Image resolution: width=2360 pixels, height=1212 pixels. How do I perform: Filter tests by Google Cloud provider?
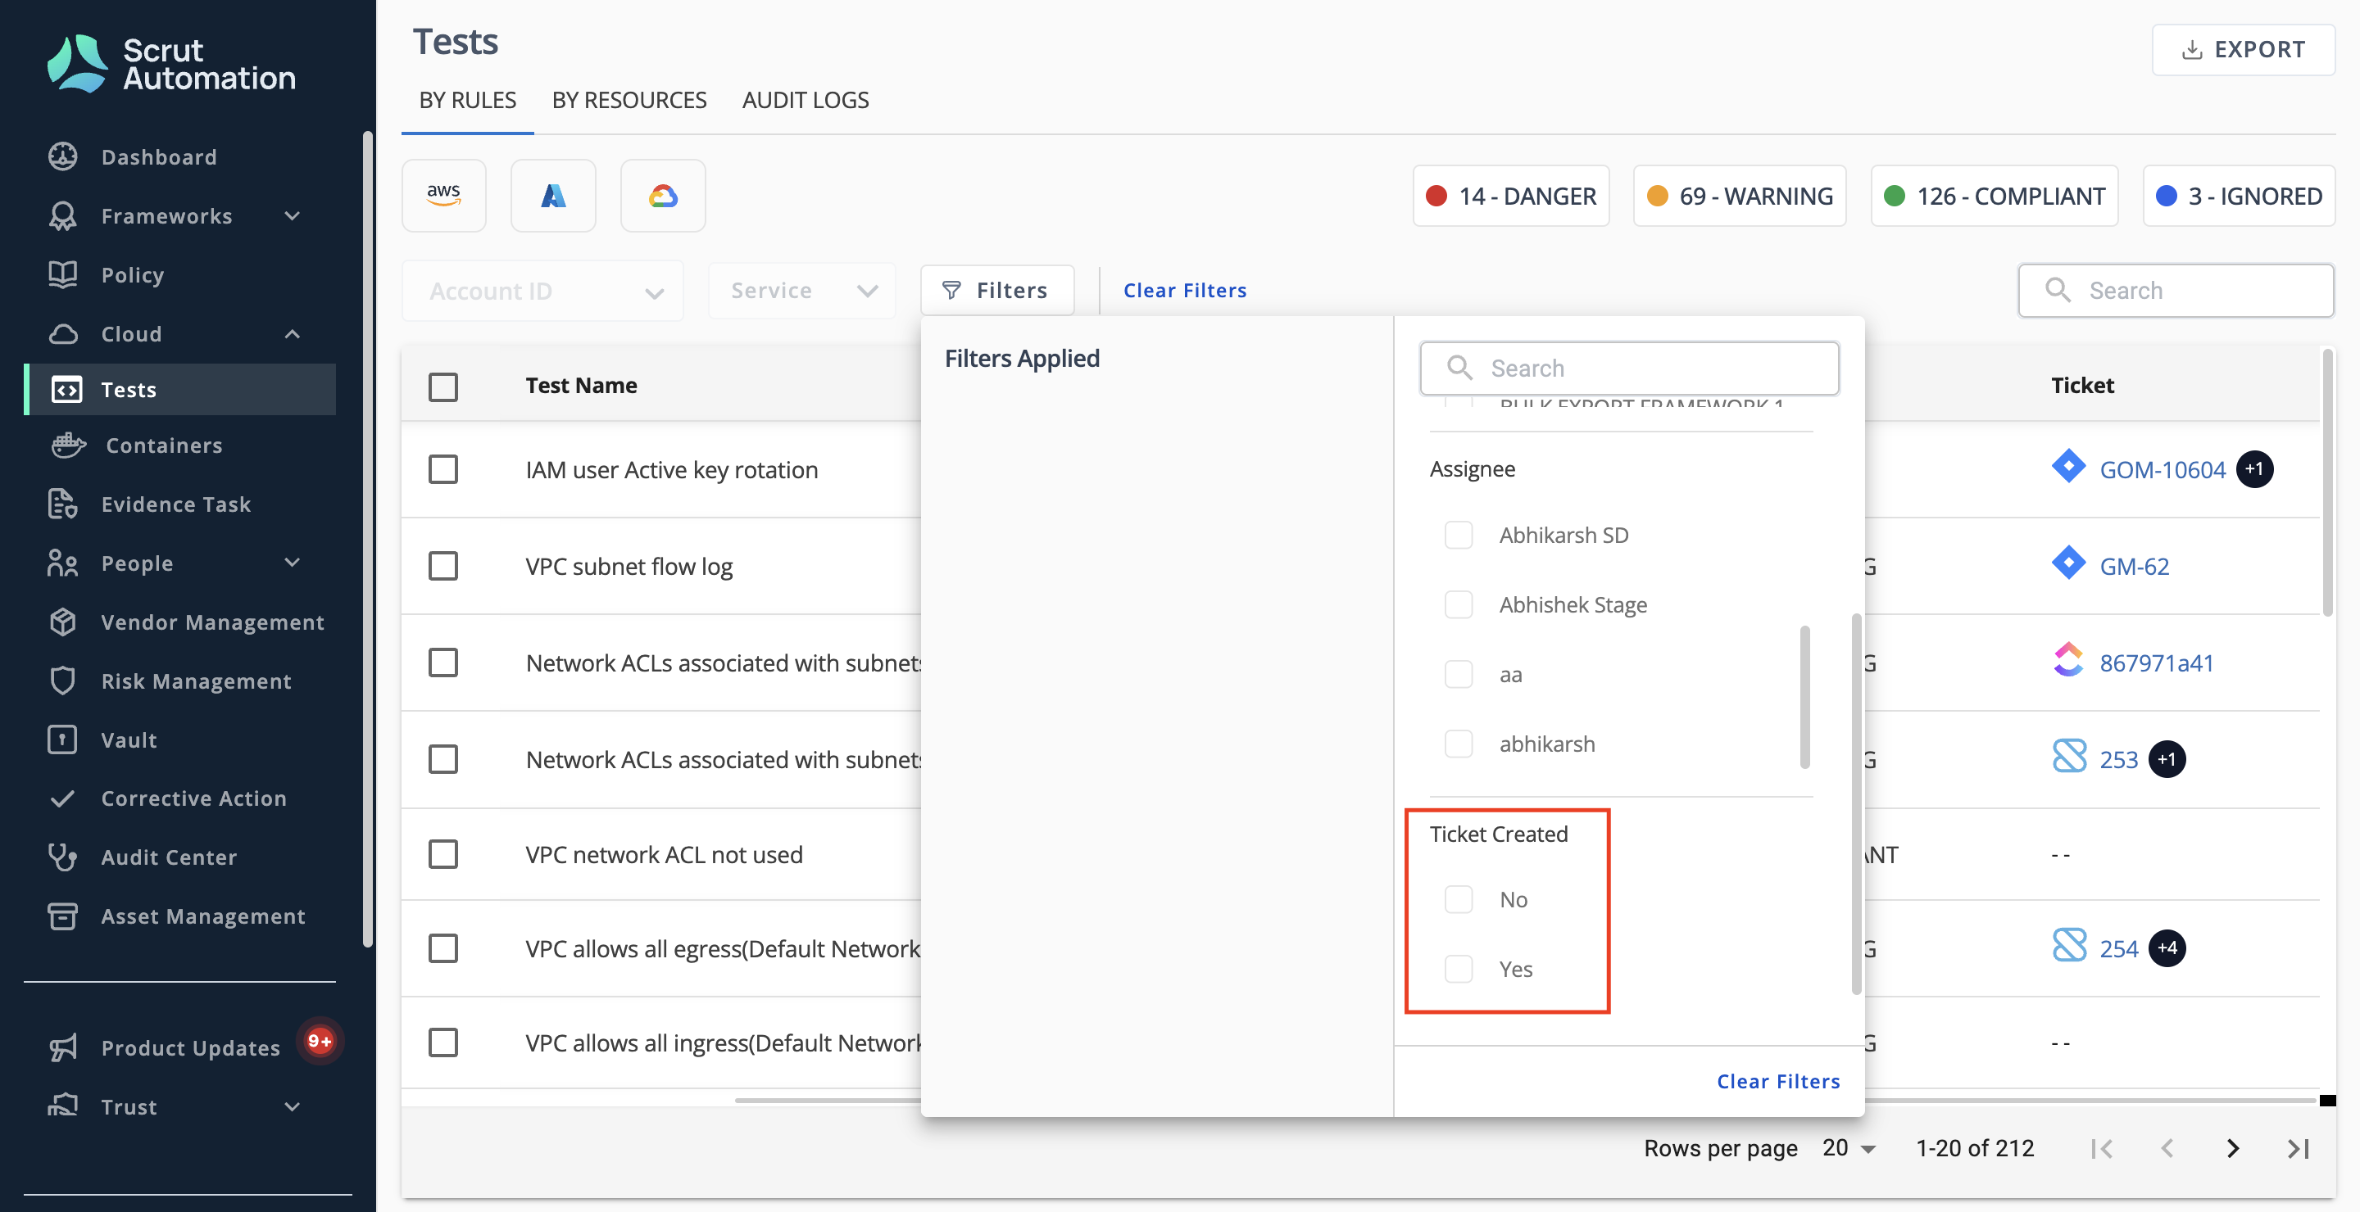click(663, 195)
